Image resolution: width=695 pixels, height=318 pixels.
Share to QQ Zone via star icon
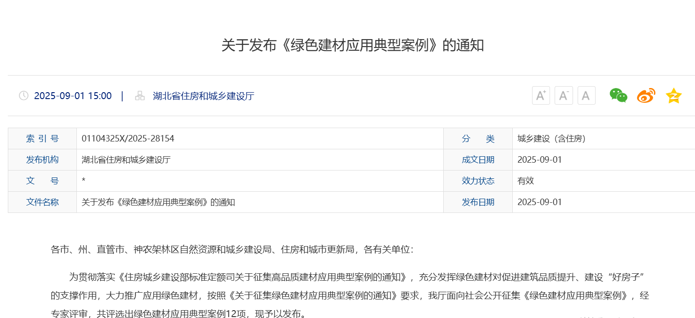point(673,95)
